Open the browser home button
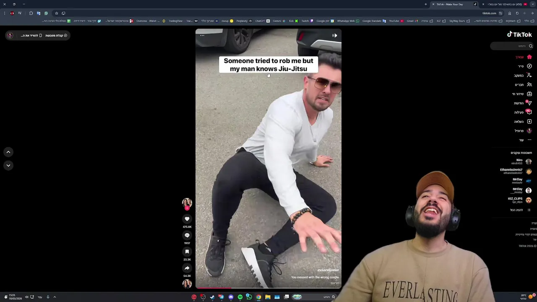The height and width of the screenshot is (302, 537). pyautogui.click(x=510, y=13)
